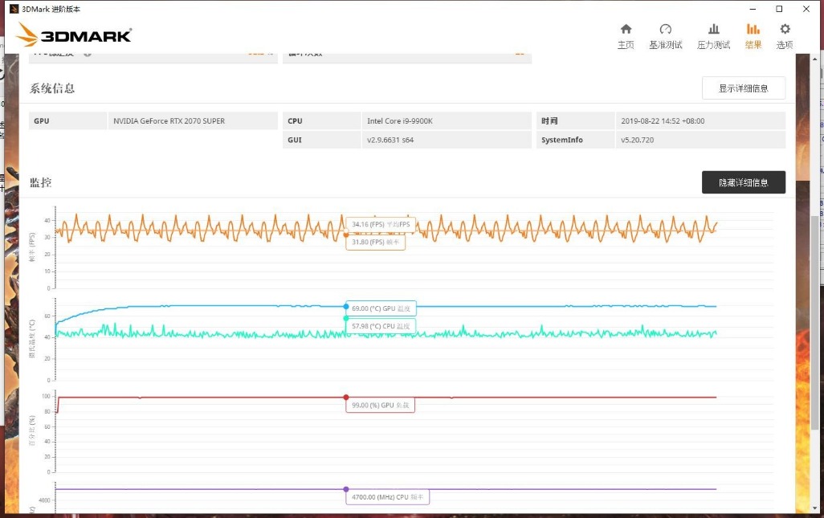824x518 pixels.
Task: Click the scrollbar up arrow
Action: tap(815, 59)
